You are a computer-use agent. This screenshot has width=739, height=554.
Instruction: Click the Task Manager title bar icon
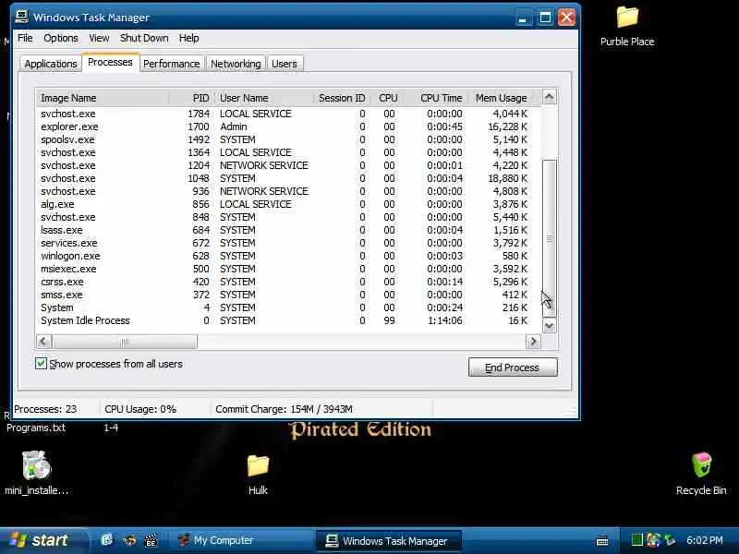point(21,17)
